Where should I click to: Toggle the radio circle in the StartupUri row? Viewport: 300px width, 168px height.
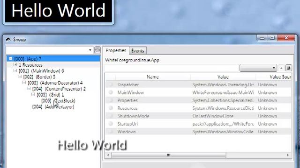coord(111,124)
